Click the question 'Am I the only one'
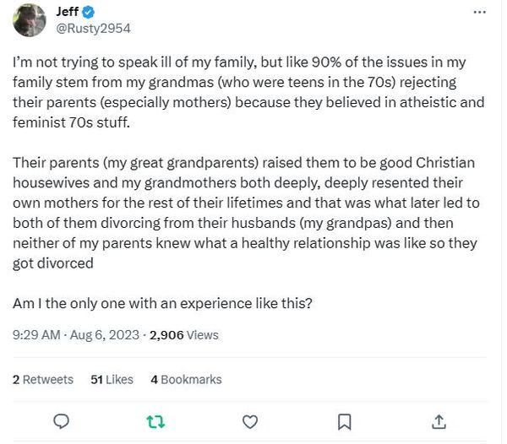507x444 pixels. point(162,303)
